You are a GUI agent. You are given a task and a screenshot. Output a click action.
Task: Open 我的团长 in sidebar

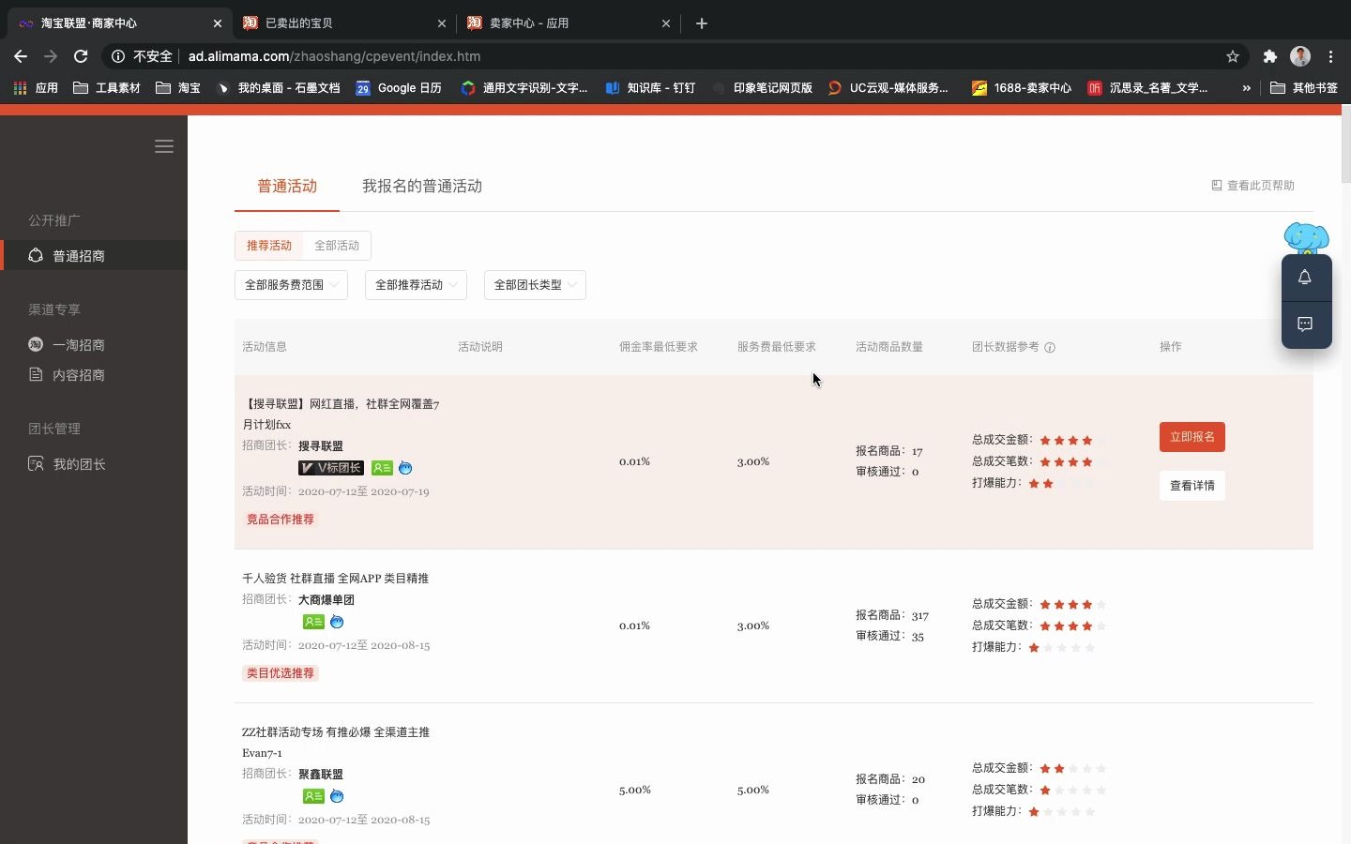click(79, 464)
